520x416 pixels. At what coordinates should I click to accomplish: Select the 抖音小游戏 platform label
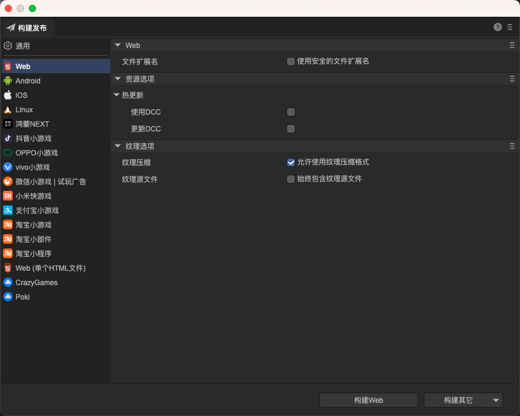(34, 139)
